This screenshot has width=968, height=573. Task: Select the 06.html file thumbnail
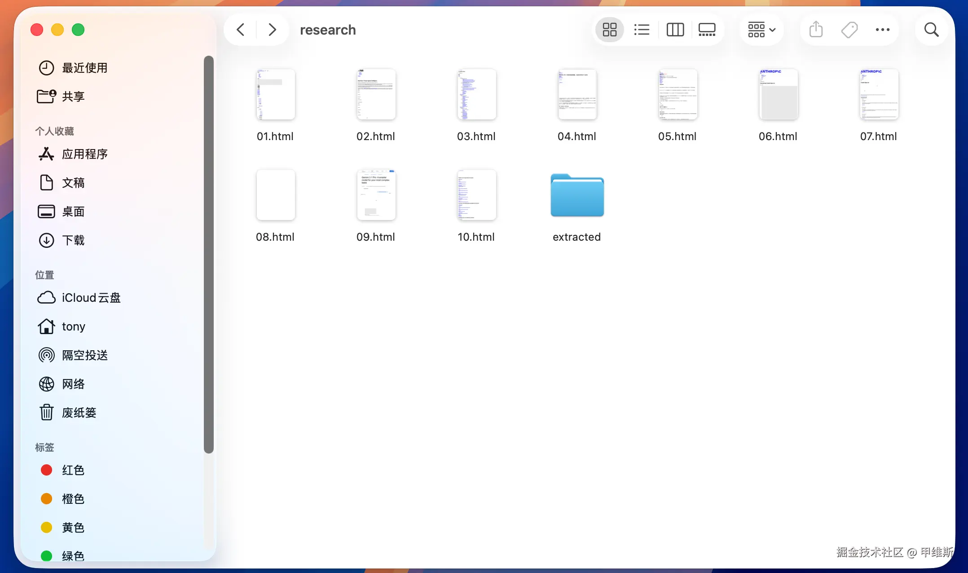778,95
